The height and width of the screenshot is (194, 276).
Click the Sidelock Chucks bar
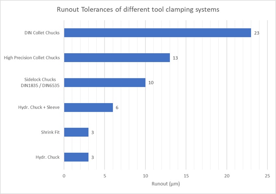[x=104, y=82]
